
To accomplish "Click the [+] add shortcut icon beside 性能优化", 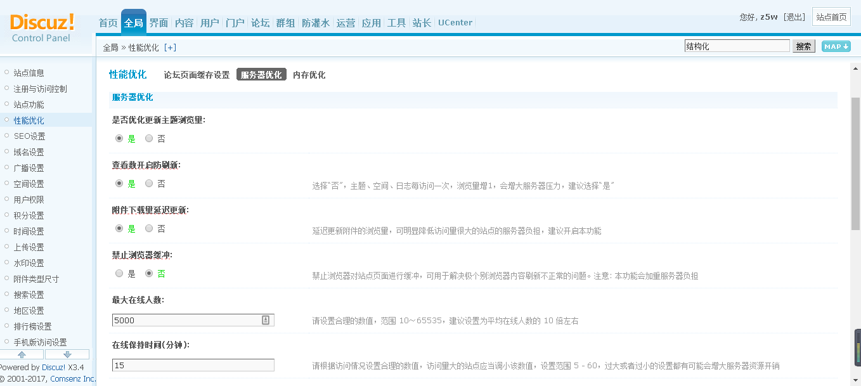I will tap(170, 48).
